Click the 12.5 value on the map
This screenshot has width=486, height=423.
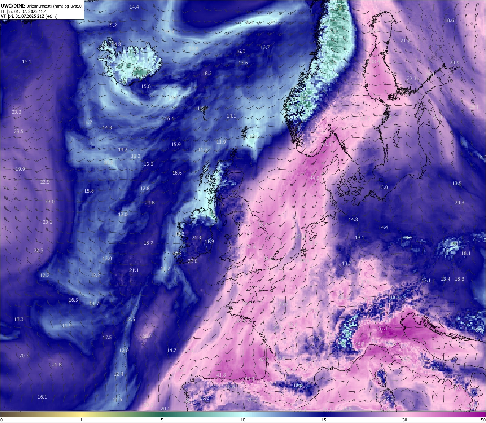click(x=130, y=319)
